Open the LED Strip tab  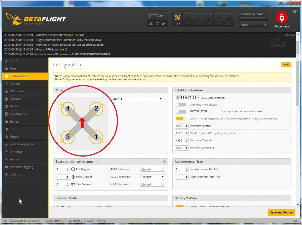click(x=25, y=152)
